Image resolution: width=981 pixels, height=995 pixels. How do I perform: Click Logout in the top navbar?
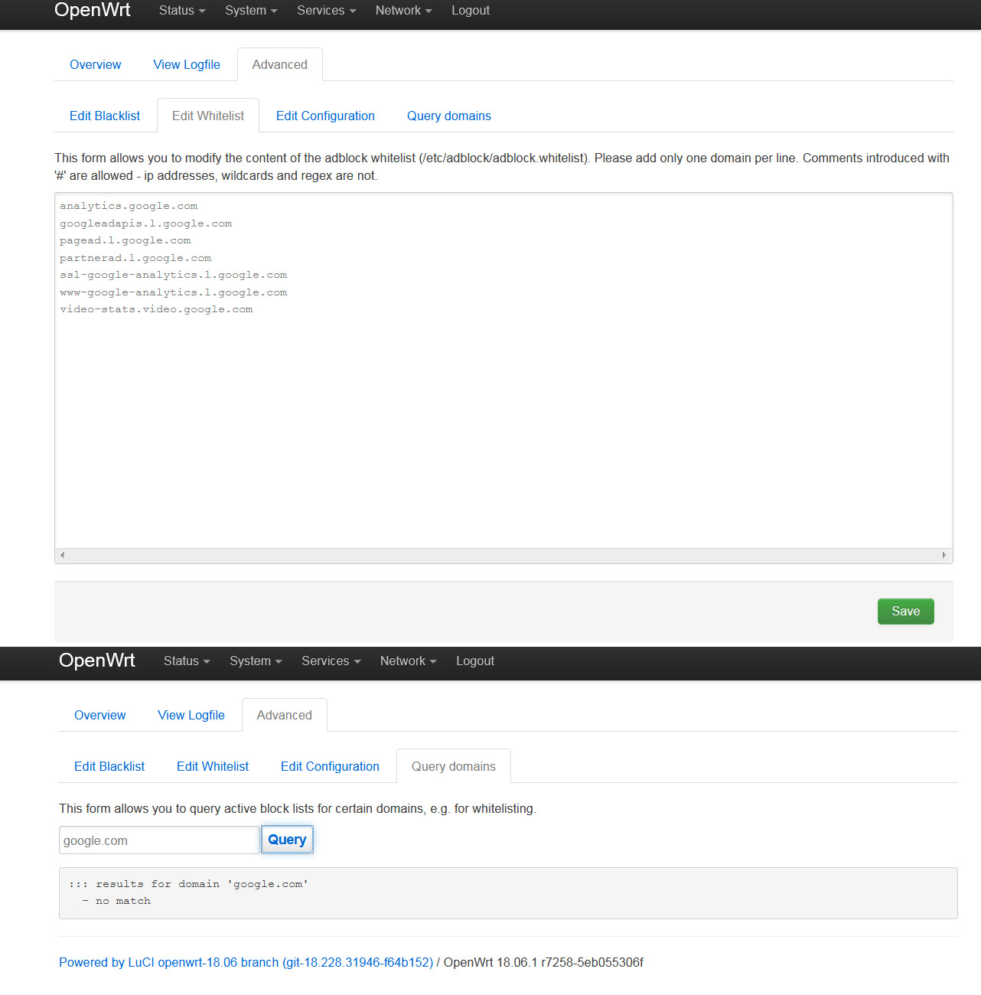tap(471, 11)
